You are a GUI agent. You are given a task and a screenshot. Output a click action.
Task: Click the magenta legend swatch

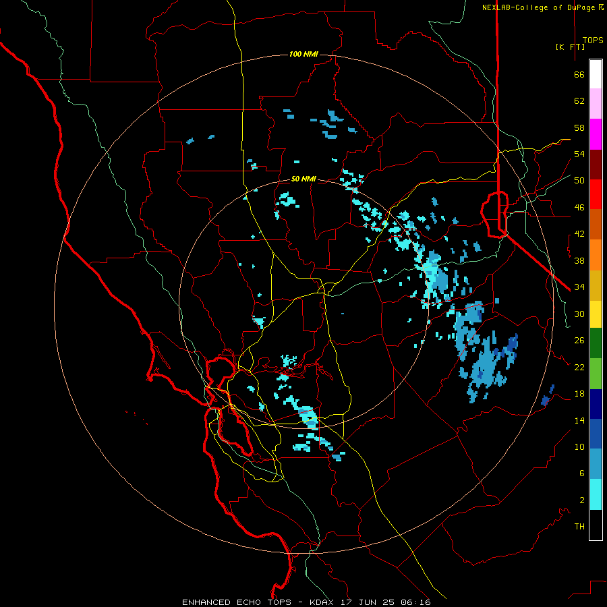[x=596, y=134]
